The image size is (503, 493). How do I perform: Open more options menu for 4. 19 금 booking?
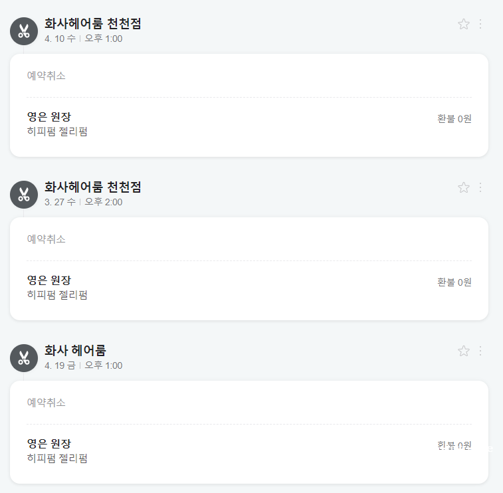tap(480, 351)
